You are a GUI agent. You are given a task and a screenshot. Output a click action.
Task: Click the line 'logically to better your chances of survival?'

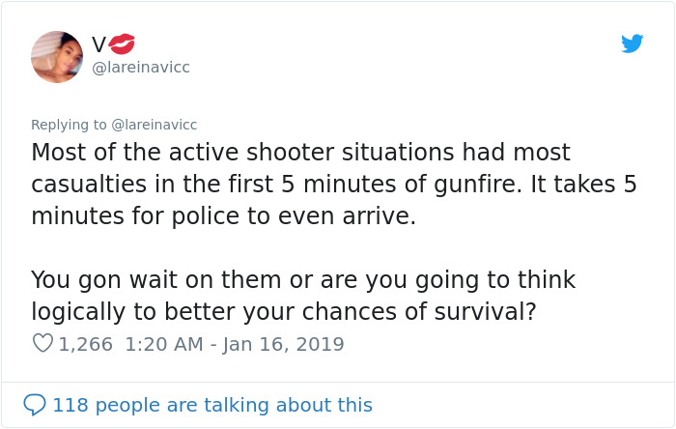tap(286, 311)
